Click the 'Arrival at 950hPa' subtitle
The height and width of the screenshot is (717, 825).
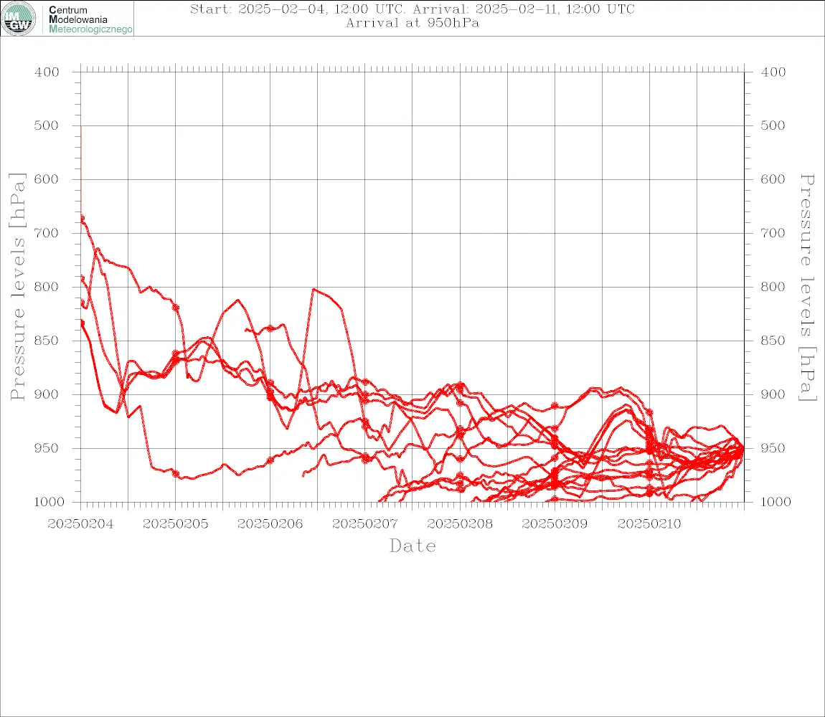(412, 23)
